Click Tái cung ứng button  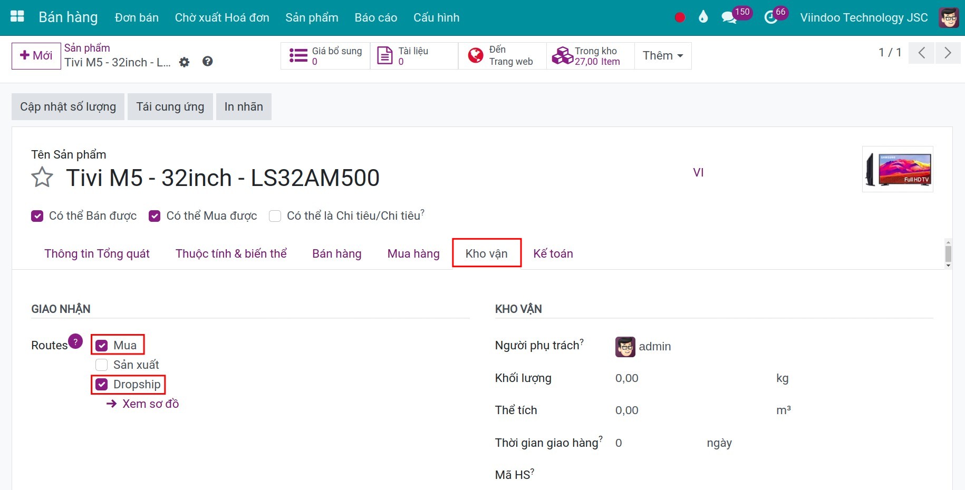[x=170, y=107]
